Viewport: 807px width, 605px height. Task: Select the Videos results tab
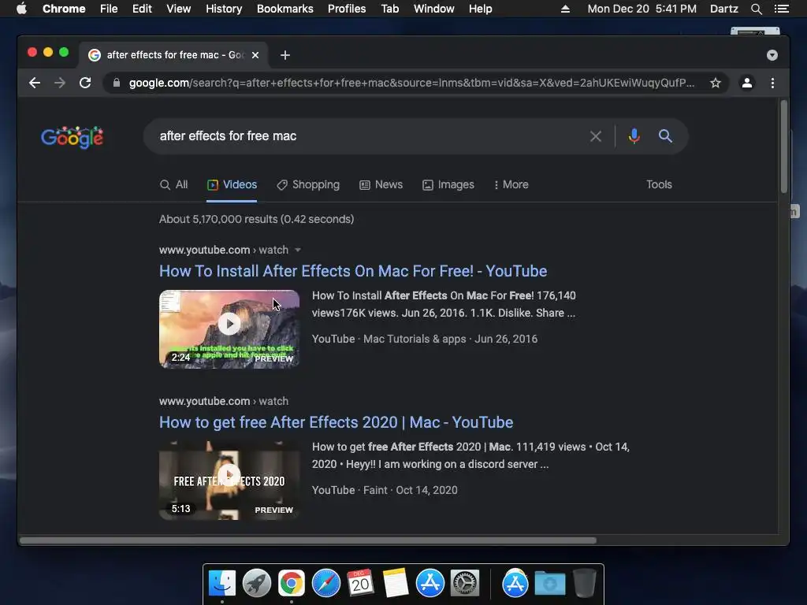pyautogui.click(x=232, y=184)
